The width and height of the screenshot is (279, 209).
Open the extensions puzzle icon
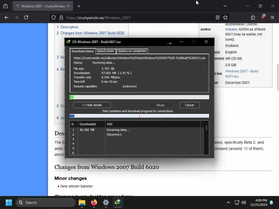pyautogui.click(x=253, y=17)
